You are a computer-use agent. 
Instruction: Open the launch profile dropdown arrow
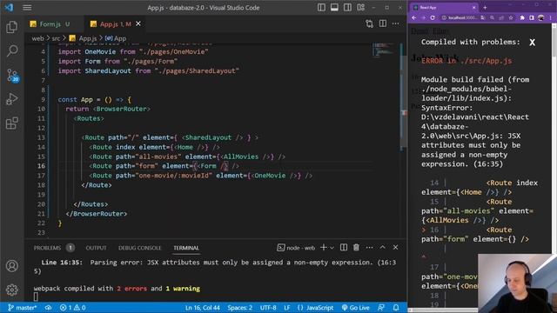click(x=332, y=248)
